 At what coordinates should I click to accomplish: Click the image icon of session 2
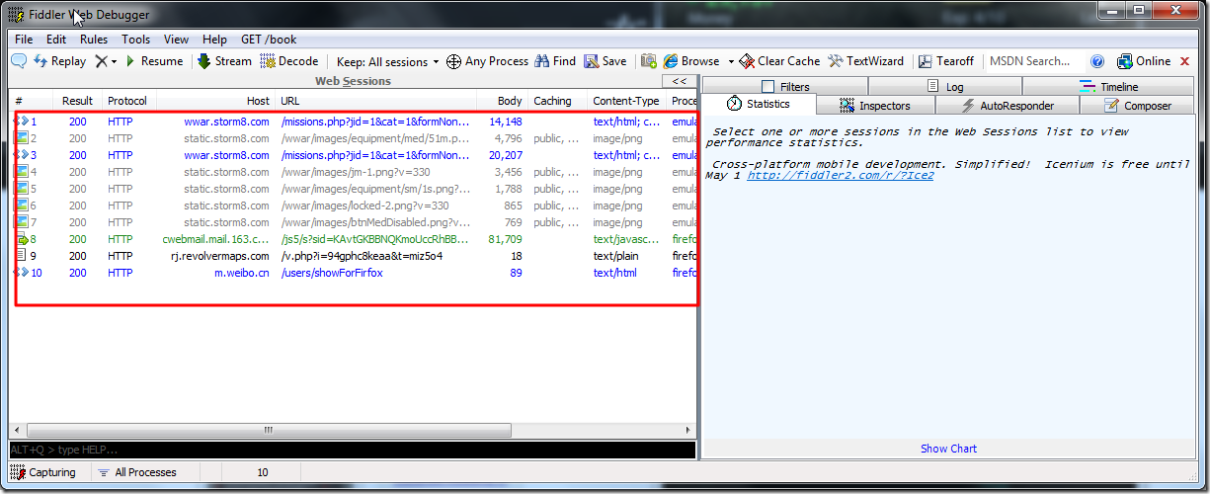(22, 138)
